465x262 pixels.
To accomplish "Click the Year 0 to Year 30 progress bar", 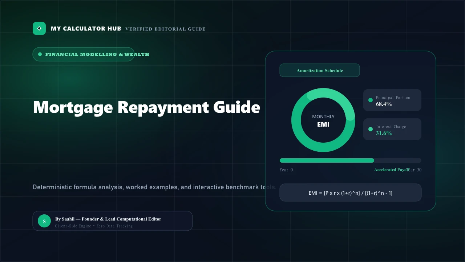I will coord(351,160).
